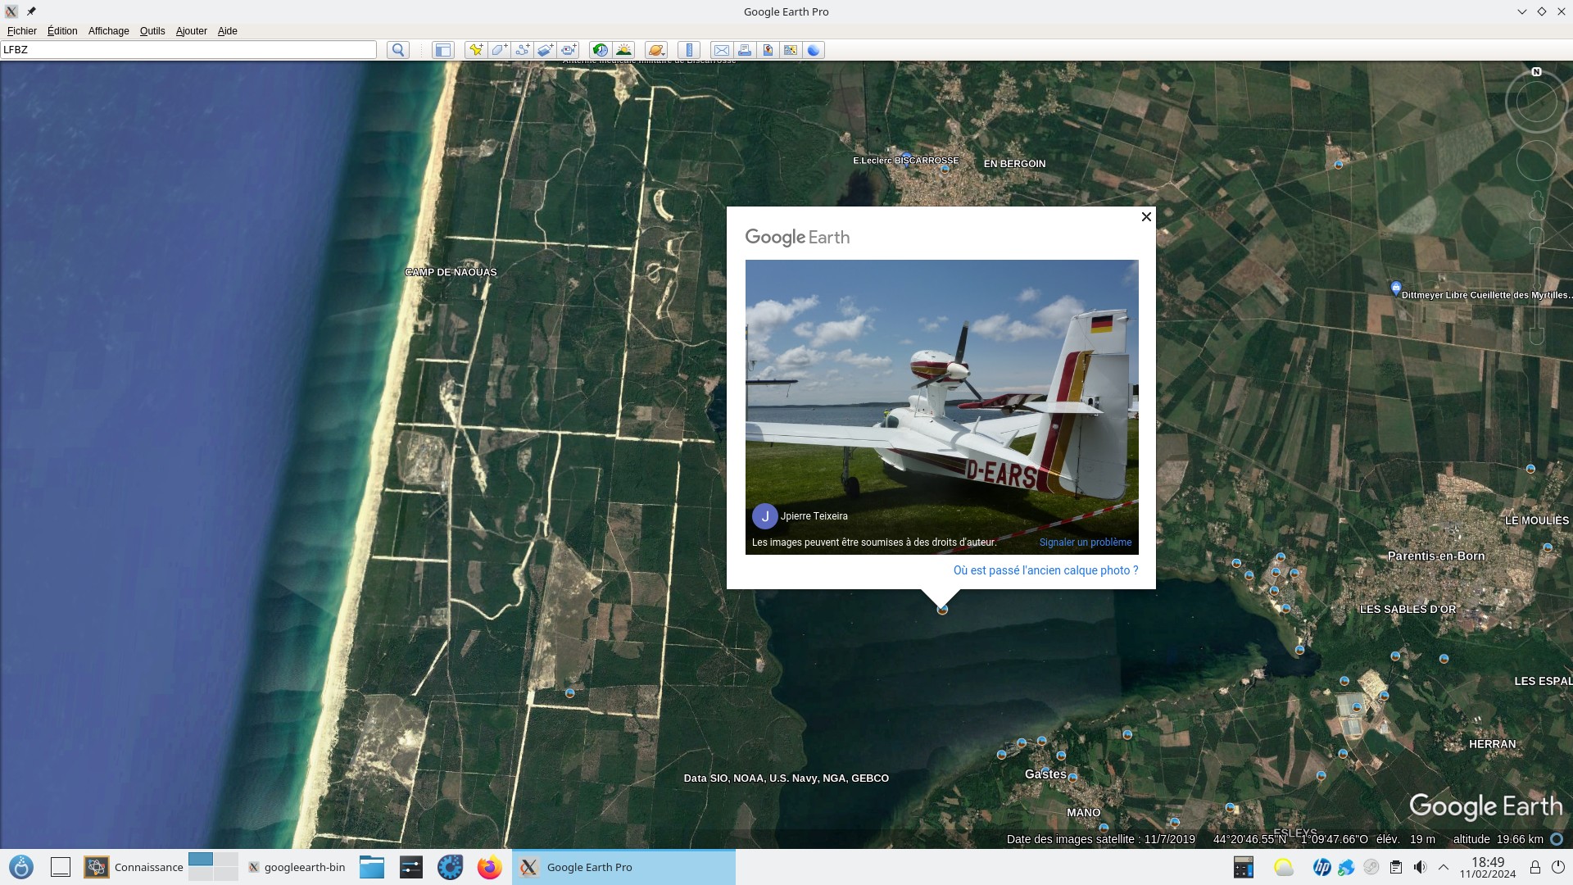The height and width of the screenshot is (885, 1573).
Task: Open the Outils menu
Action: pyautogui.click(x=152, y=31)
